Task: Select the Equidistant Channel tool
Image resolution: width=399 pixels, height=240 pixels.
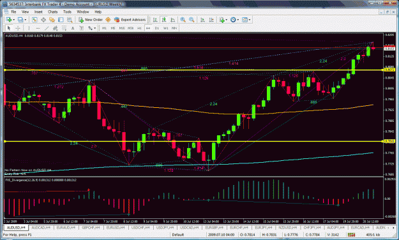Action: pos(55,28)
